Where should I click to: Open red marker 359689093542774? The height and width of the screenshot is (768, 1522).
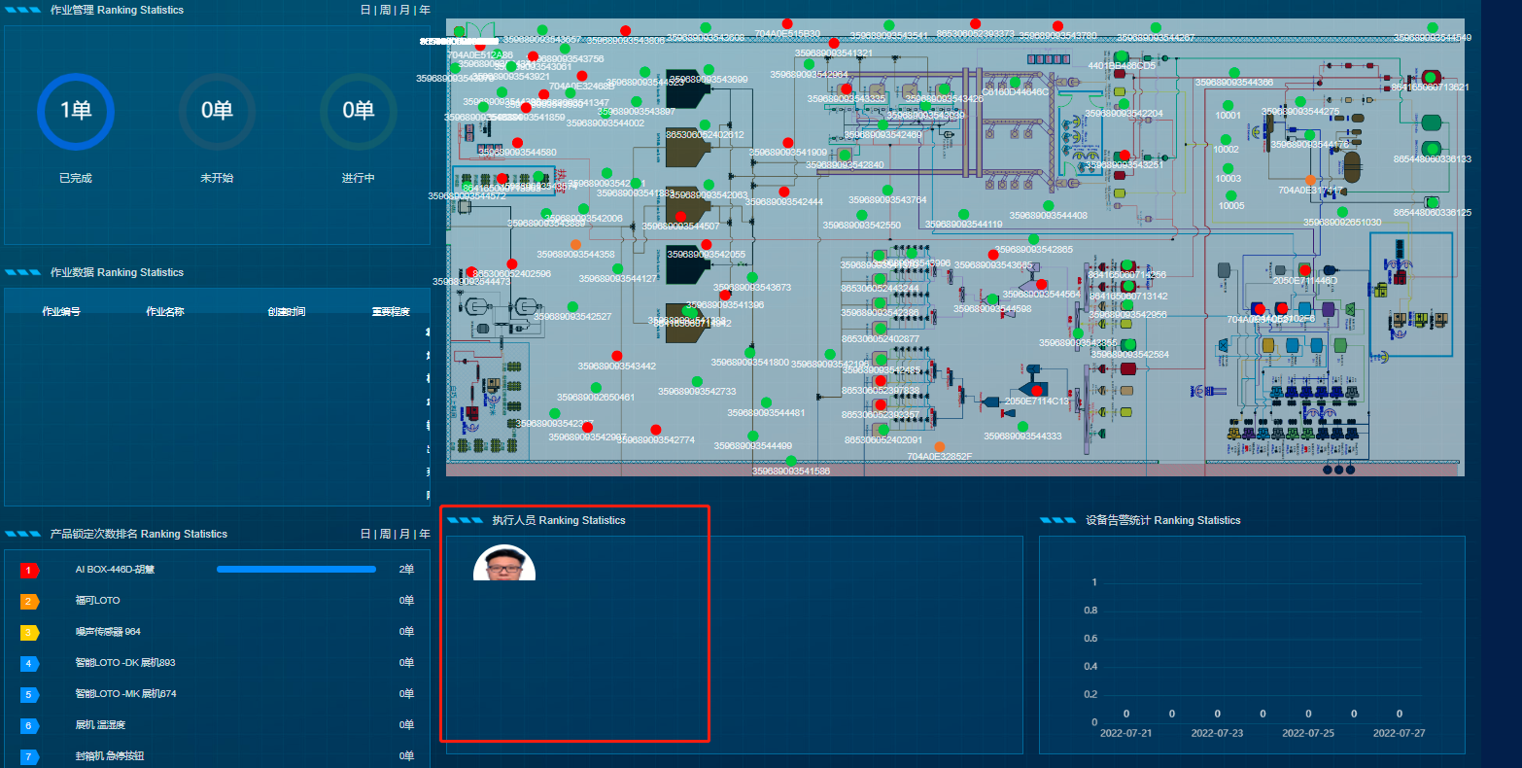pyautogui.click(x=655, y=429)
